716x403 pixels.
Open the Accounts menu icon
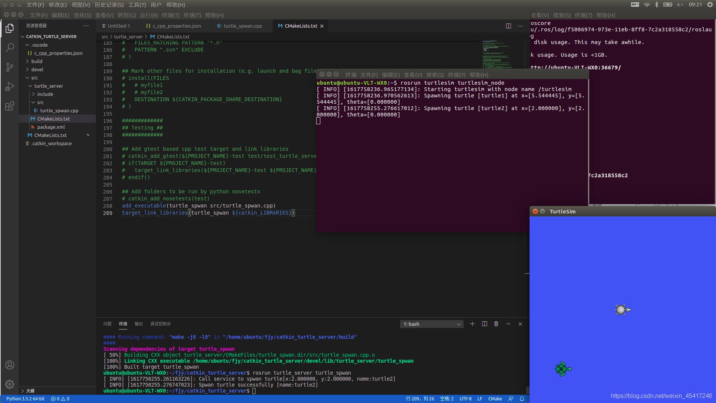(x=10, y=365)
